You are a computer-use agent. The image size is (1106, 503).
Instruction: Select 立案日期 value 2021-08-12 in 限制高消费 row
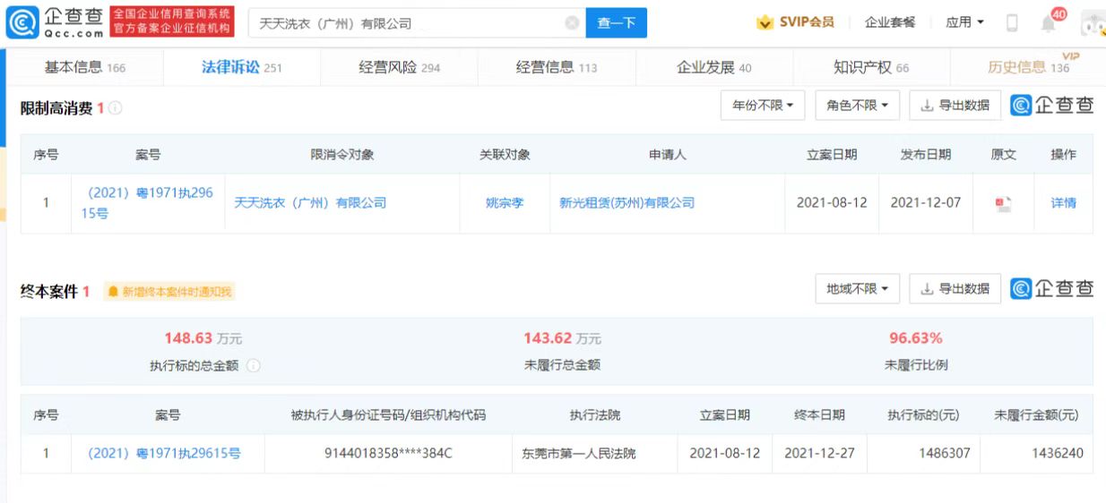tap(832, 203)
